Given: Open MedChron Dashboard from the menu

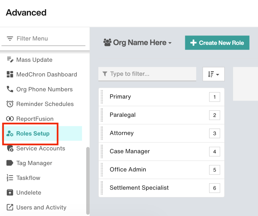Looking at the screenshot, I should point(46,74).
